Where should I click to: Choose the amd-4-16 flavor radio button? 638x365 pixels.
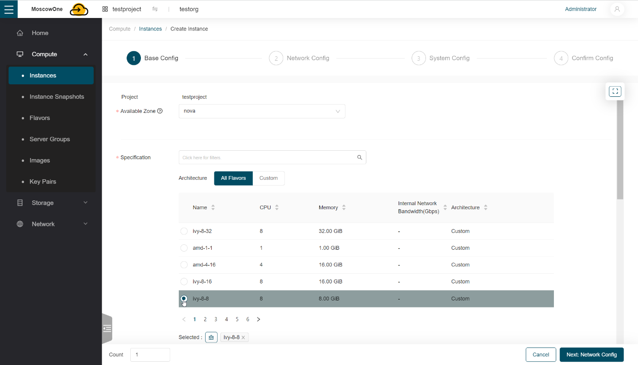tap(184, 265)
